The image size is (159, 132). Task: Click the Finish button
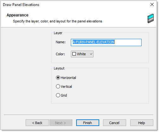click(88, 123)
